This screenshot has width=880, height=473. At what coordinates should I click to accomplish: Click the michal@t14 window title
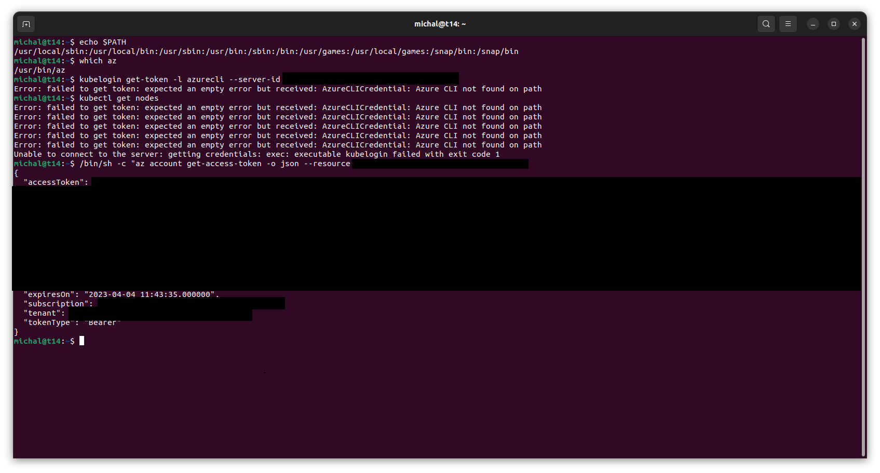coord(440,23)
